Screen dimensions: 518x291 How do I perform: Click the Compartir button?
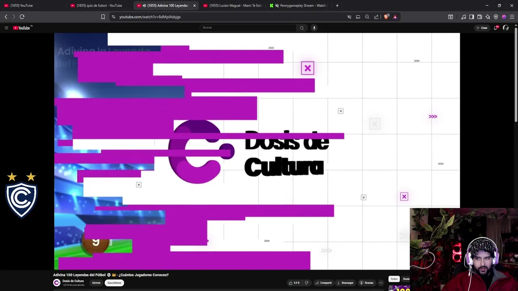pos(323,283)
